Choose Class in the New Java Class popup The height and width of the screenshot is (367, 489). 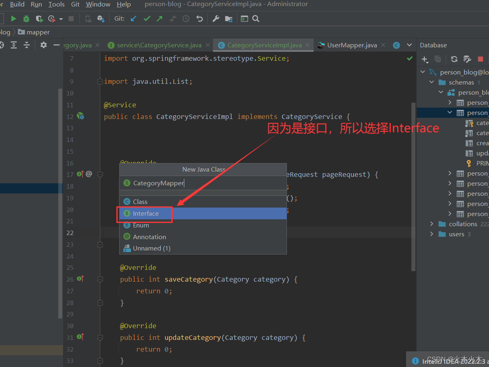[203, 202]
